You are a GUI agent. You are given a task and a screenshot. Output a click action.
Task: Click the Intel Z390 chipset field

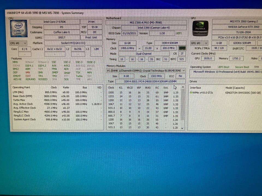pos(154,28)
